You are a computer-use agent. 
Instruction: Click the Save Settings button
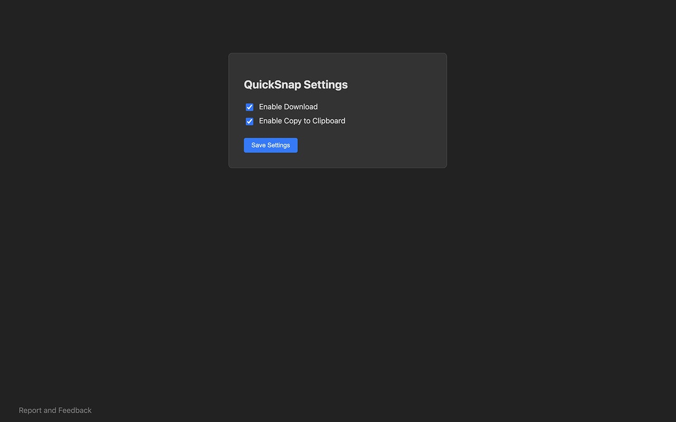[x=270, y=145]
